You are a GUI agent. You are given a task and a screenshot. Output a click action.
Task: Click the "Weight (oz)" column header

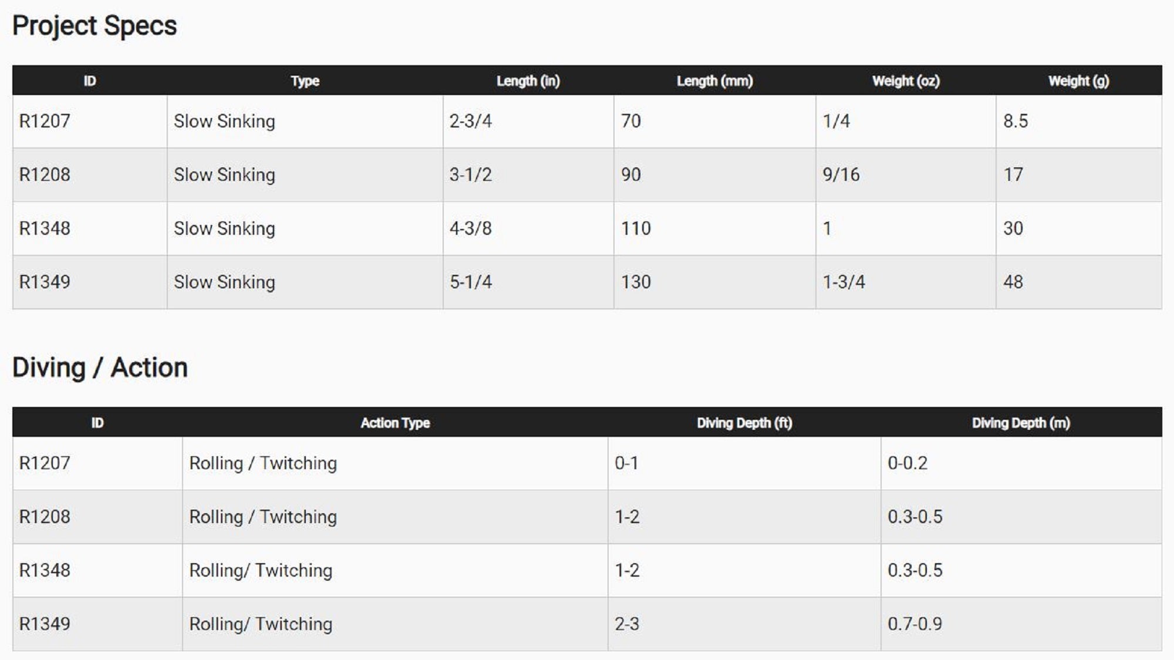click(x=906, y=81)
